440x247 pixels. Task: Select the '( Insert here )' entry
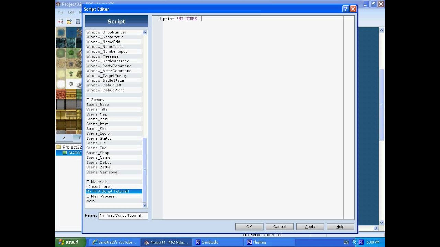tap(113, 187)
